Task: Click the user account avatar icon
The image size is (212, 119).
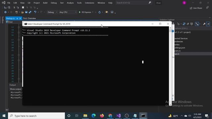Action: [x=184, y=3]
